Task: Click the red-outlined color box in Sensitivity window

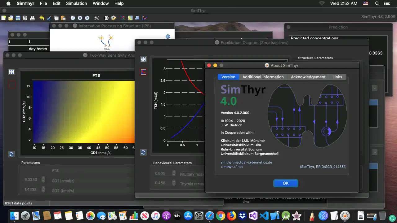Action: tap(12, 85)
